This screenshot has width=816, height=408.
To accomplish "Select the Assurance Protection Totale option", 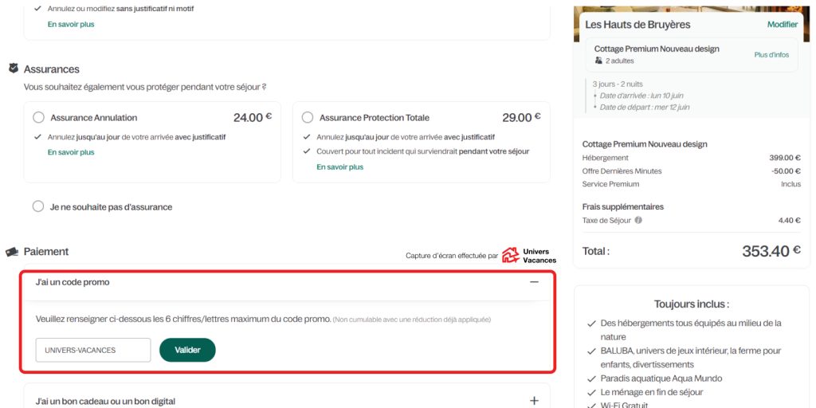I will point(308,118).
